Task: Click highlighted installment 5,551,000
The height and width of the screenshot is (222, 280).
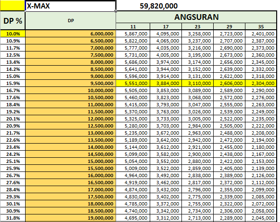Action: point(133,83)
